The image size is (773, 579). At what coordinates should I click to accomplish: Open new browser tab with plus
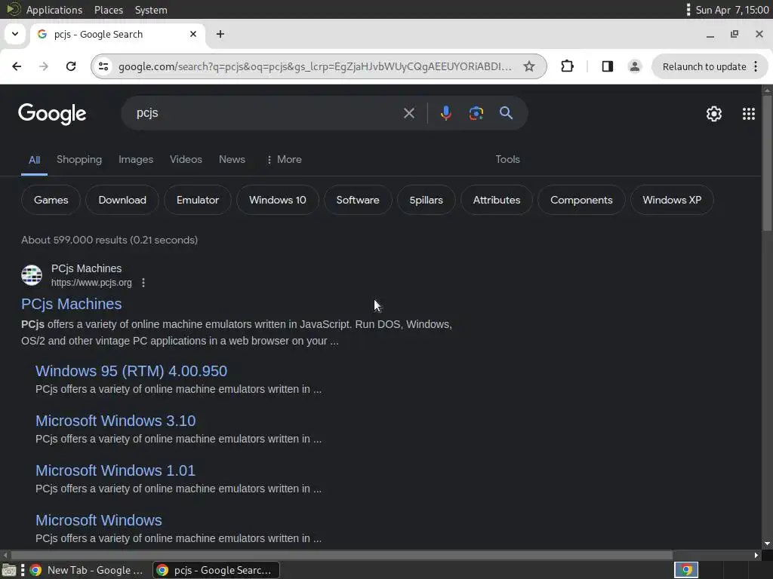(220, 34)
